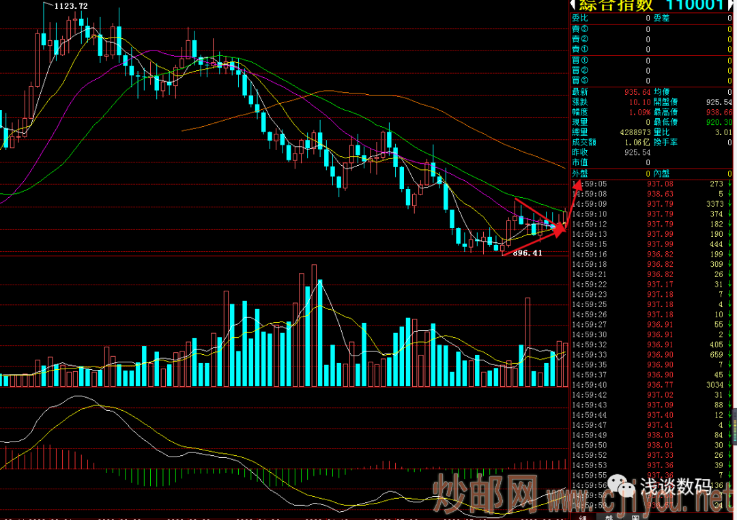Screen dimensions: 737x520
Task: Select the 盤 tab below the tick list
Action: click(x=609, y=516)
